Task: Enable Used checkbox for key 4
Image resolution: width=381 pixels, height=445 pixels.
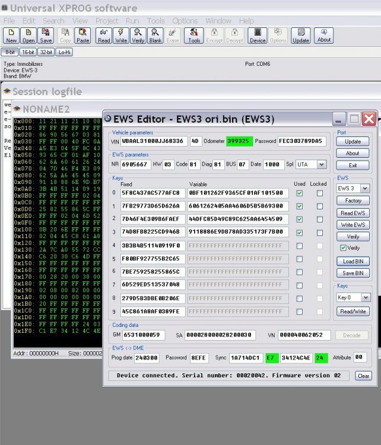Action: pyautogui.click(x=300, y=246)
